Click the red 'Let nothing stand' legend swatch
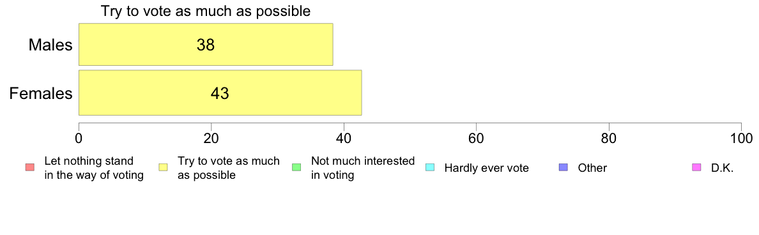The width and height of the screenshot is (759, 235). 29,168
